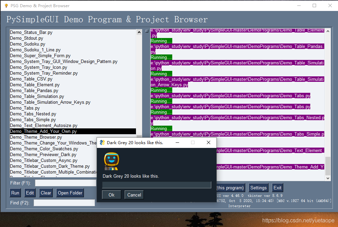Click the partially hidden '(this program)' button

[x=230, y=188]
